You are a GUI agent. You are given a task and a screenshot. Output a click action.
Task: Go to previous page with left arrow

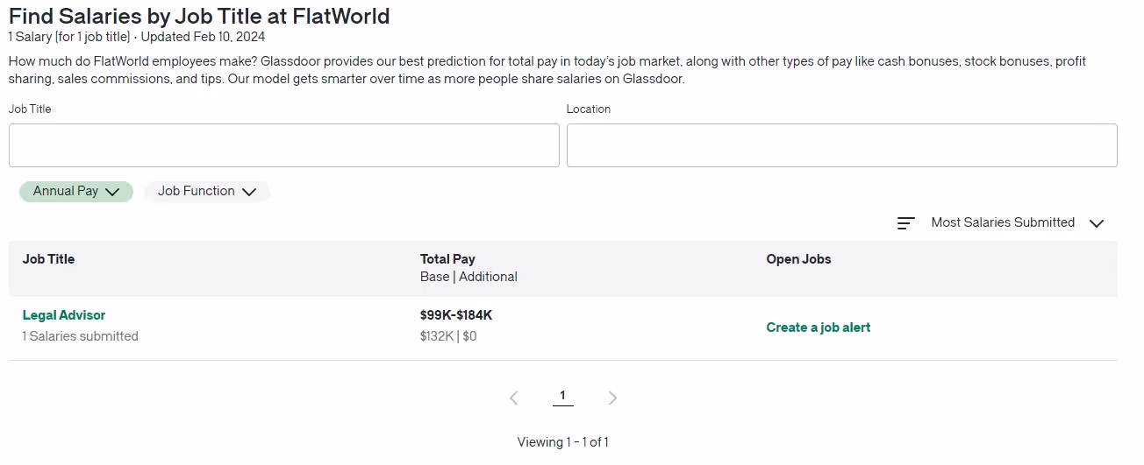(x=514, y=398)
